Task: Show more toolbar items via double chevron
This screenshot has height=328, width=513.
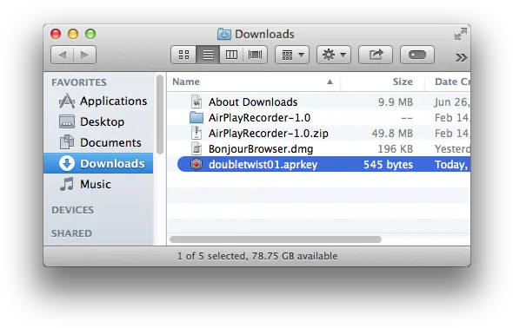Action: click(x=461, y=58)
